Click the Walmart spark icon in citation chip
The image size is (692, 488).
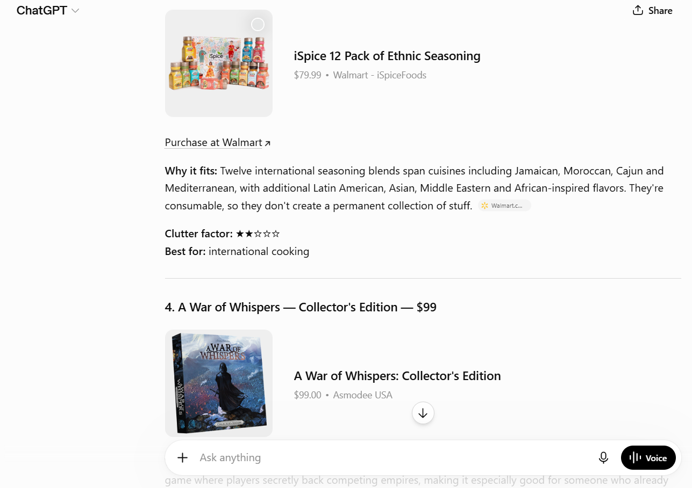tap(485, 206)
